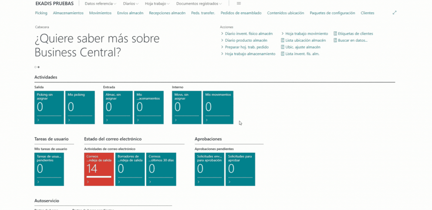The height and width of the screenshot is (210, 432).
Task: Click the expand page icon at top right
Action: (395, 13)
